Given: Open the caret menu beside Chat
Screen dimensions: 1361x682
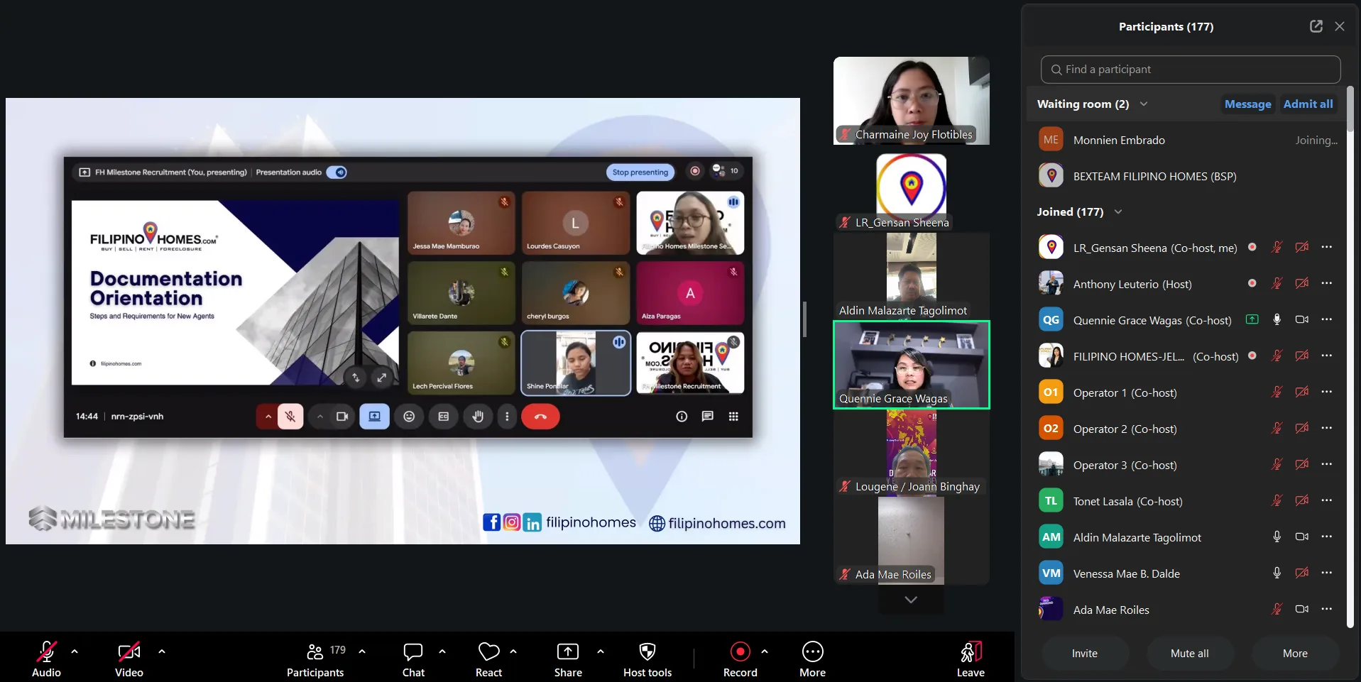Looking at the screenshot, I should click(442, 651).
